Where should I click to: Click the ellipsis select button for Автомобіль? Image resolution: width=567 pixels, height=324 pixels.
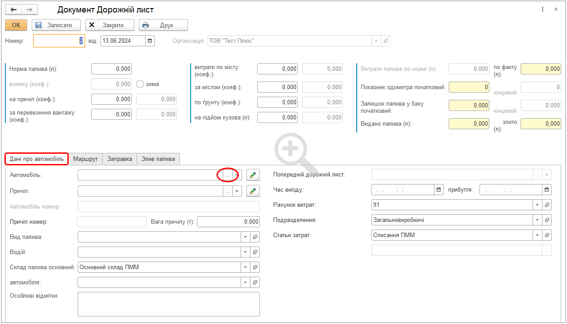click(x=227, y=175)
